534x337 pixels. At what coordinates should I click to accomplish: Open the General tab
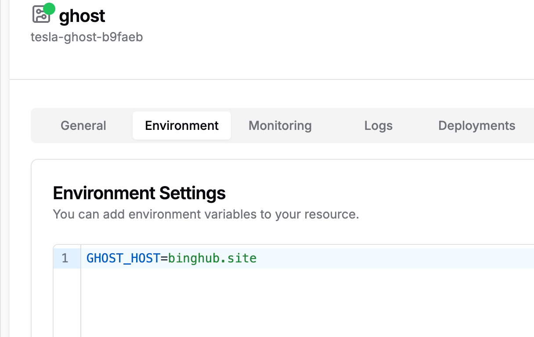pyautogui.click(x=83, y=125)
